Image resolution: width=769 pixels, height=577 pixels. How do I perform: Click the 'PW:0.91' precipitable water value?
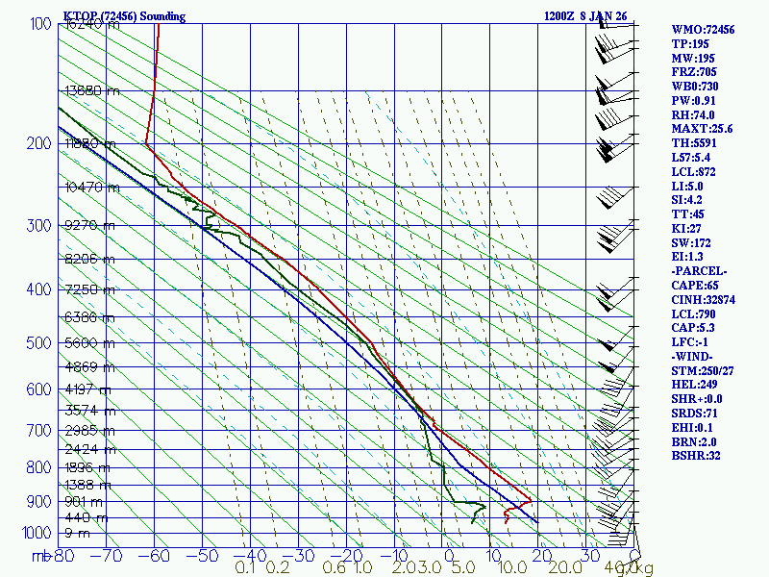(x=693, y=101)
